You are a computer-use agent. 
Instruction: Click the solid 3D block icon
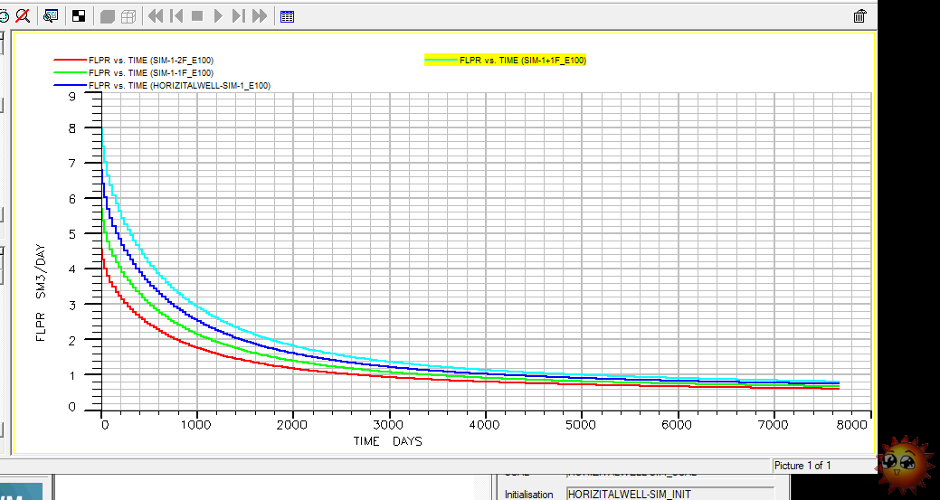(108, 17)
